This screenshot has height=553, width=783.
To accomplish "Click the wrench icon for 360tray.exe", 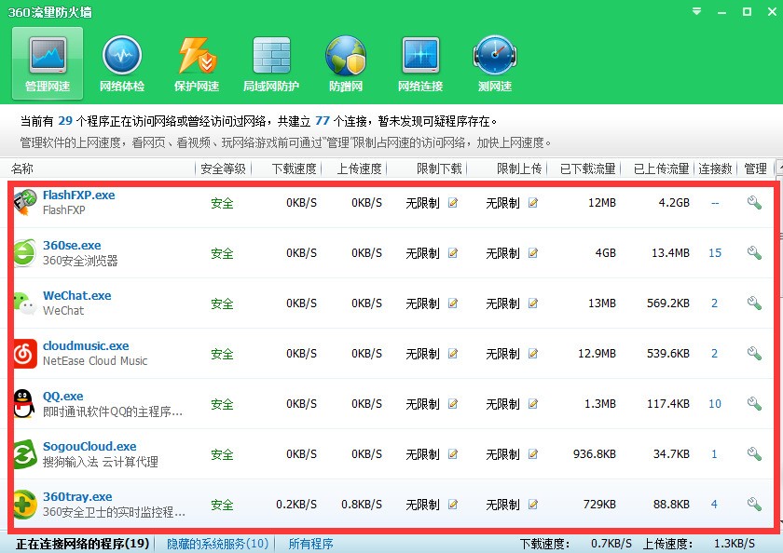I will click(x=754, y=505).
